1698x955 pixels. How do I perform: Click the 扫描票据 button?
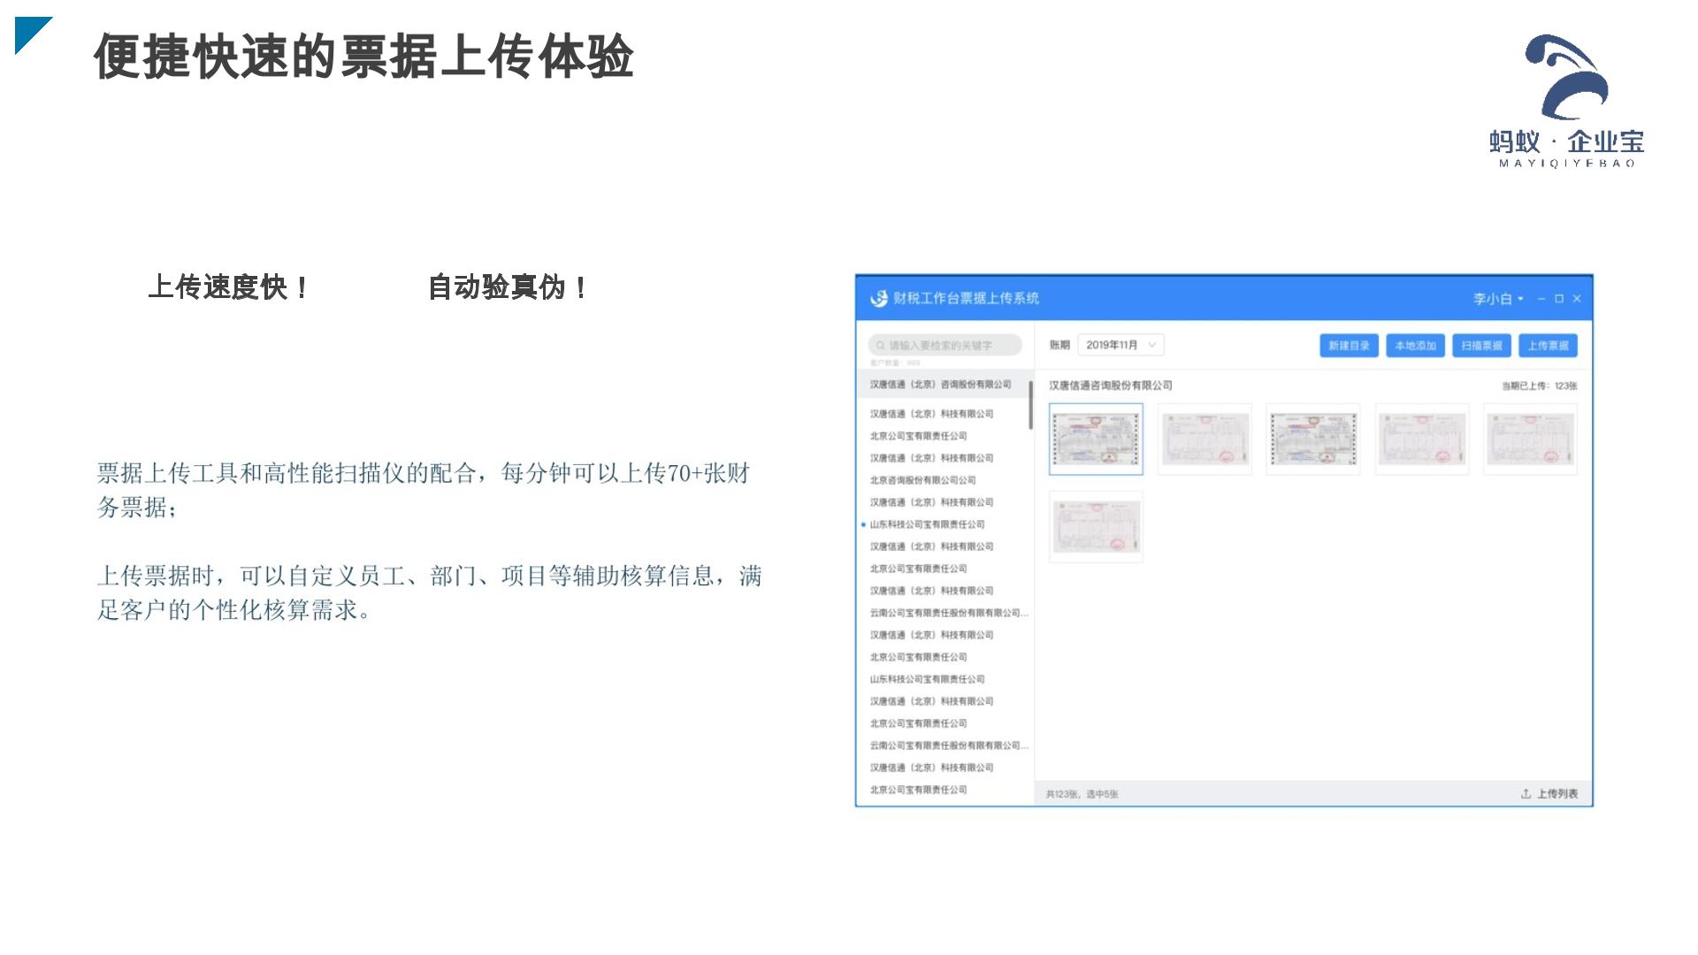1481,346
